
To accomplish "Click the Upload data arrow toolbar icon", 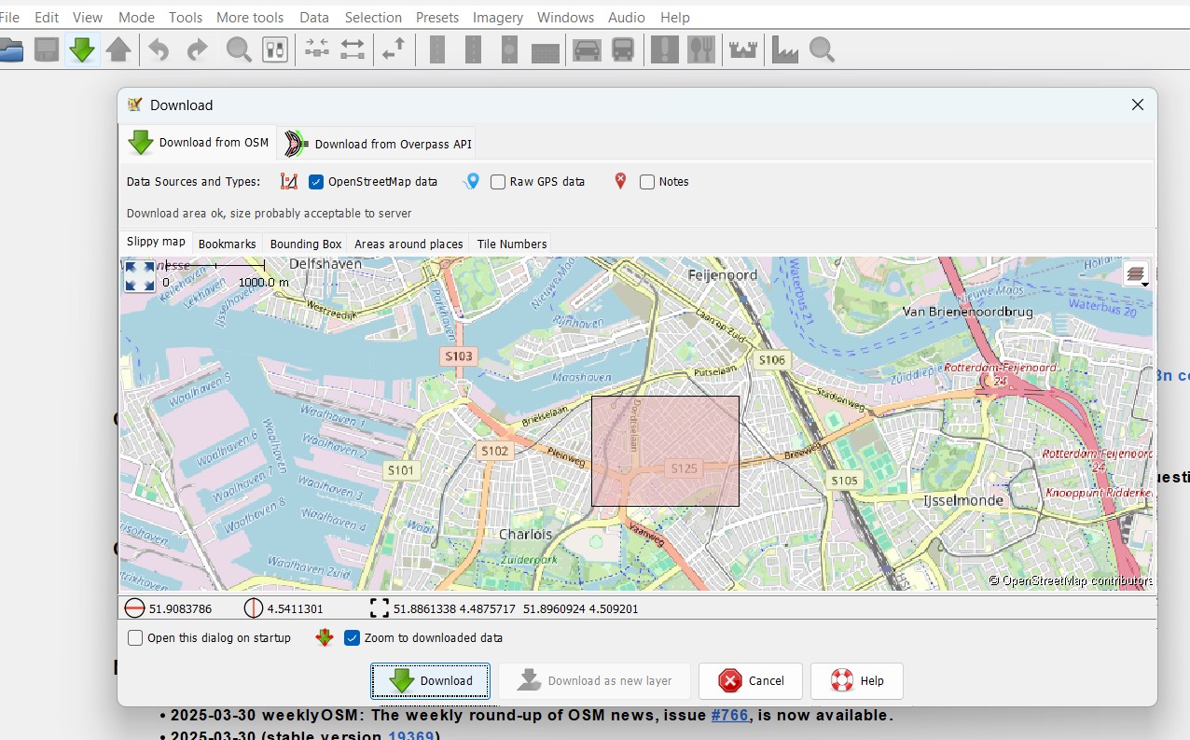I will pyautogui.click(x=118, y=49).
